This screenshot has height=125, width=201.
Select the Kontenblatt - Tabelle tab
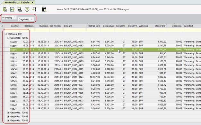17,3
